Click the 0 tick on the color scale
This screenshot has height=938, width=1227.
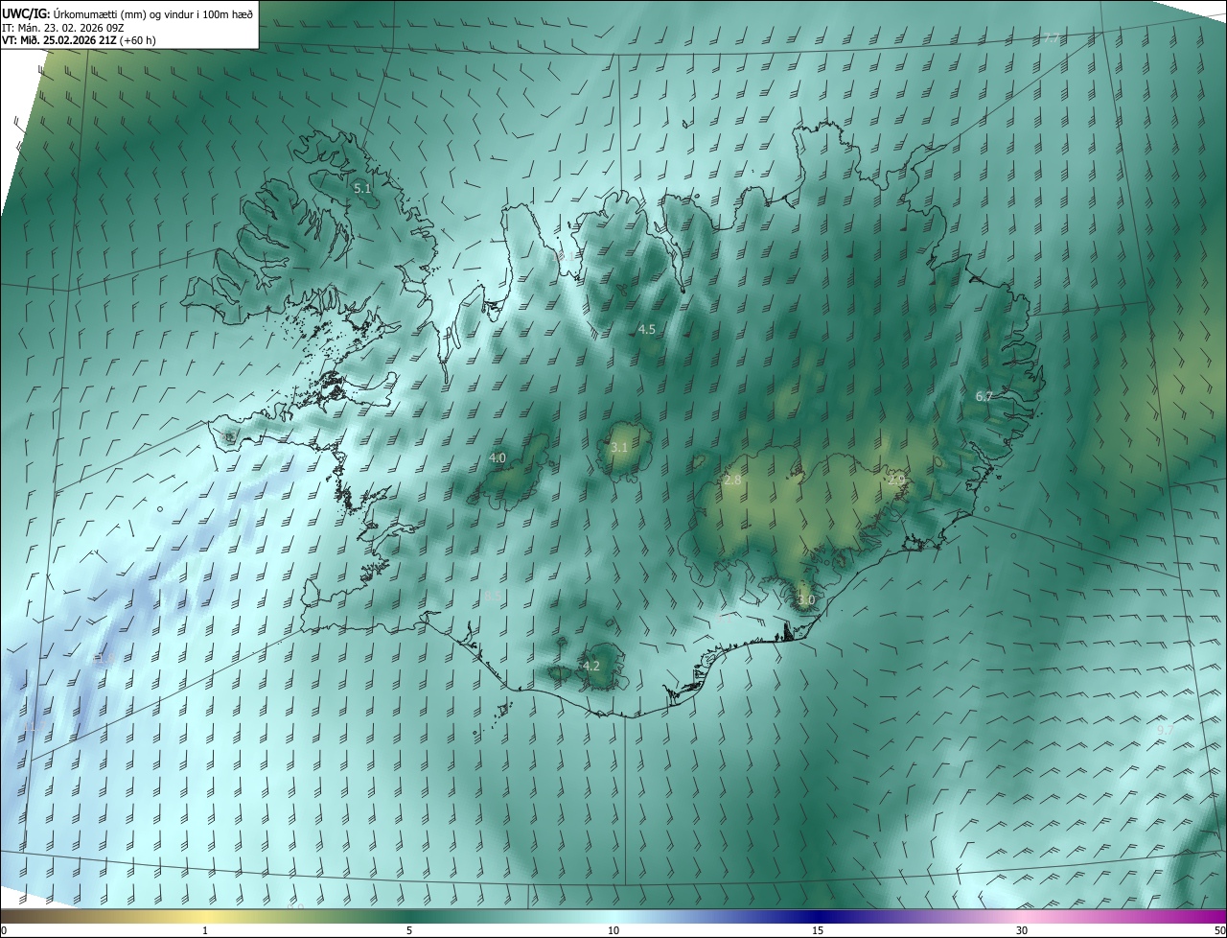coord(4,931)
